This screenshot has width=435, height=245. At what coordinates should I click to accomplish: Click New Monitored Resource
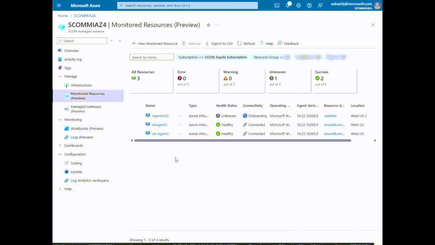[154, 44]
